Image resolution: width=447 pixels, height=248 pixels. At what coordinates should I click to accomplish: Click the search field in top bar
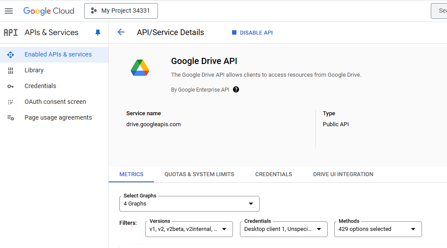coord(440,11)
